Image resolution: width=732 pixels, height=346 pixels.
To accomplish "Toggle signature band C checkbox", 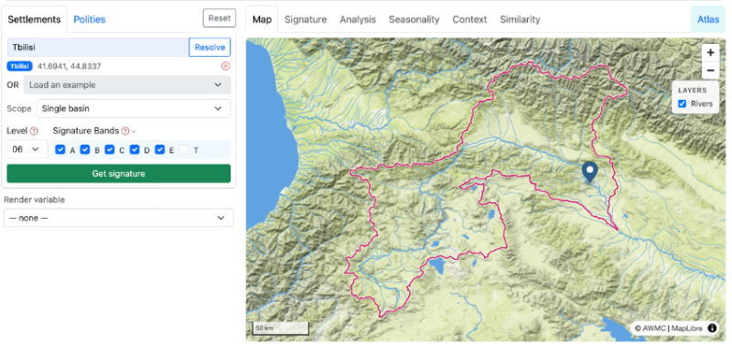I will [110, 149].
